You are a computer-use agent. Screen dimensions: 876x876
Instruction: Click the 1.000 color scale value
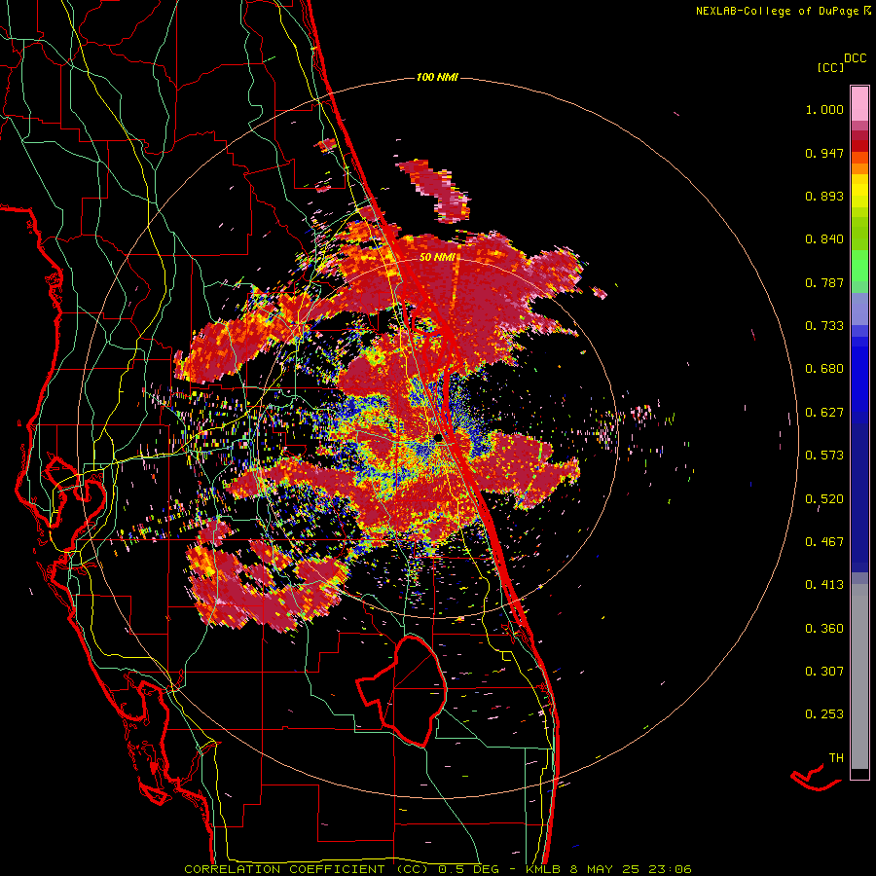point(824,109)
